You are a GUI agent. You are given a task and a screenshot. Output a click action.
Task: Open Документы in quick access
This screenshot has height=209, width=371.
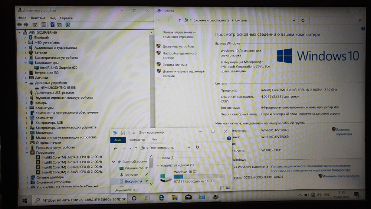(x=133, y=181)
